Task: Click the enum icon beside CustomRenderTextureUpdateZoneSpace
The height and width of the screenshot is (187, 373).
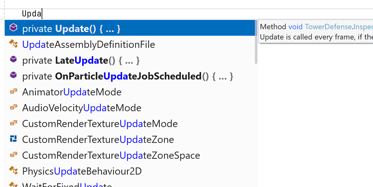Action: (13, 155)
